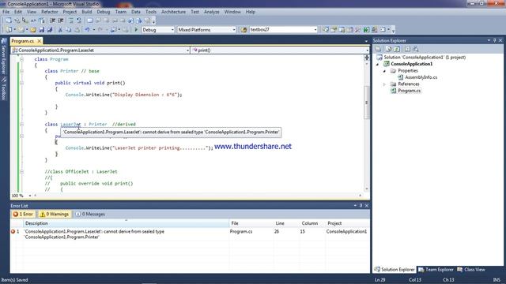Click Show All Files in Solution Explorer
The width and height of the screenshot is (506, 284).
(x=388, y=49)
